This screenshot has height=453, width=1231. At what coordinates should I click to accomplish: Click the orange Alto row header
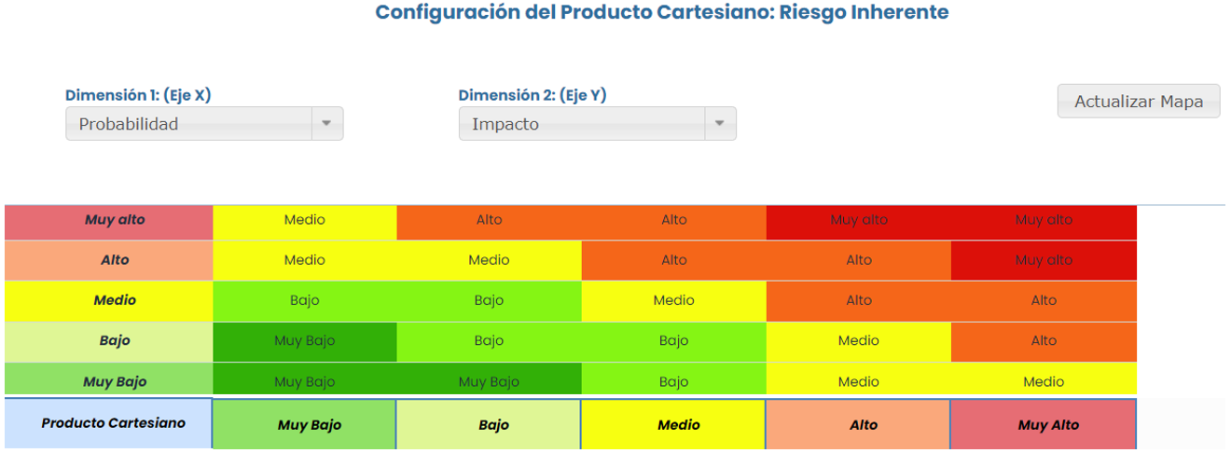coord(108,261)
